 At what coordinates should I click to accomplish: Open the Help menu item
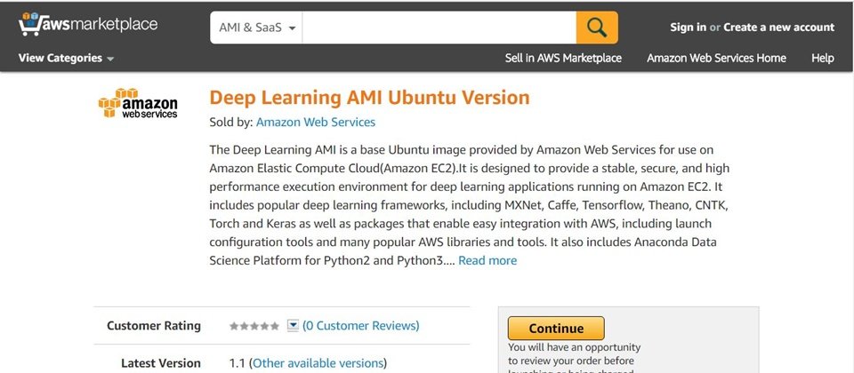[x=822, y=59]
